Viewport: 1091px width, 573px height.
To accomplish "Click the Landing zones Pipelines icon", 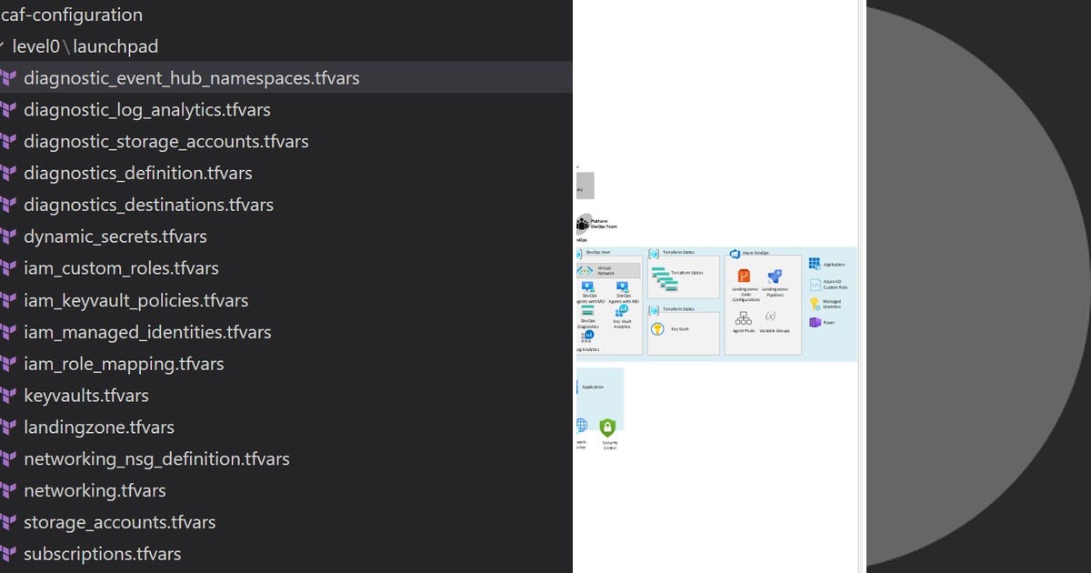I will click(775, 277).
